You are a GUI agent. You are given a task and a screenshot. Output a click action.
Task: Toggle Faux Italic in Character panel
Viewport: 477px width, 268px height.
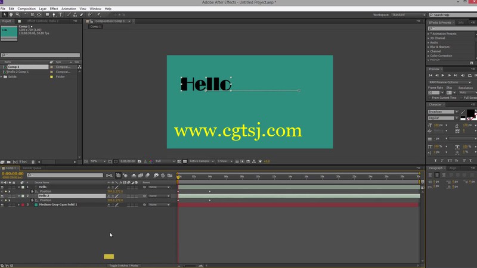click(x=442, y=161)
